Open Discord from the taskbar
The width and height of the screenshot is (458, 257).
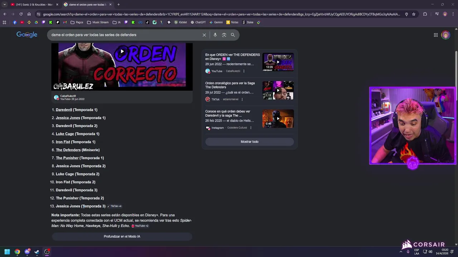pos(27,252)
